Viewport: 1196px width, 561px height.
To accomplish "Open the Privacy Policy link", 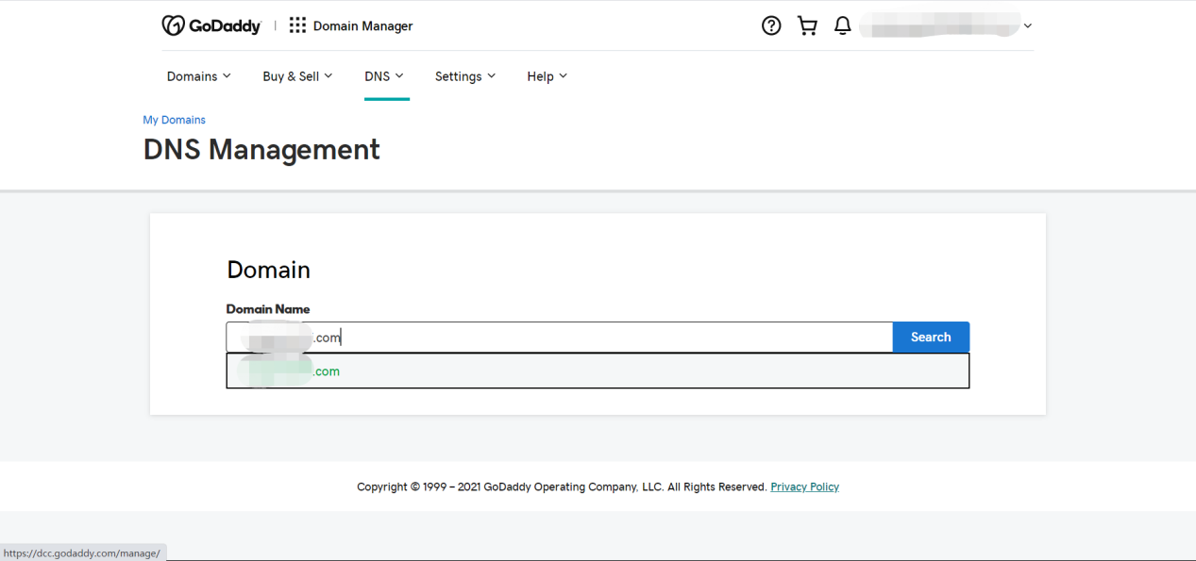I will (x=804, y=487).
